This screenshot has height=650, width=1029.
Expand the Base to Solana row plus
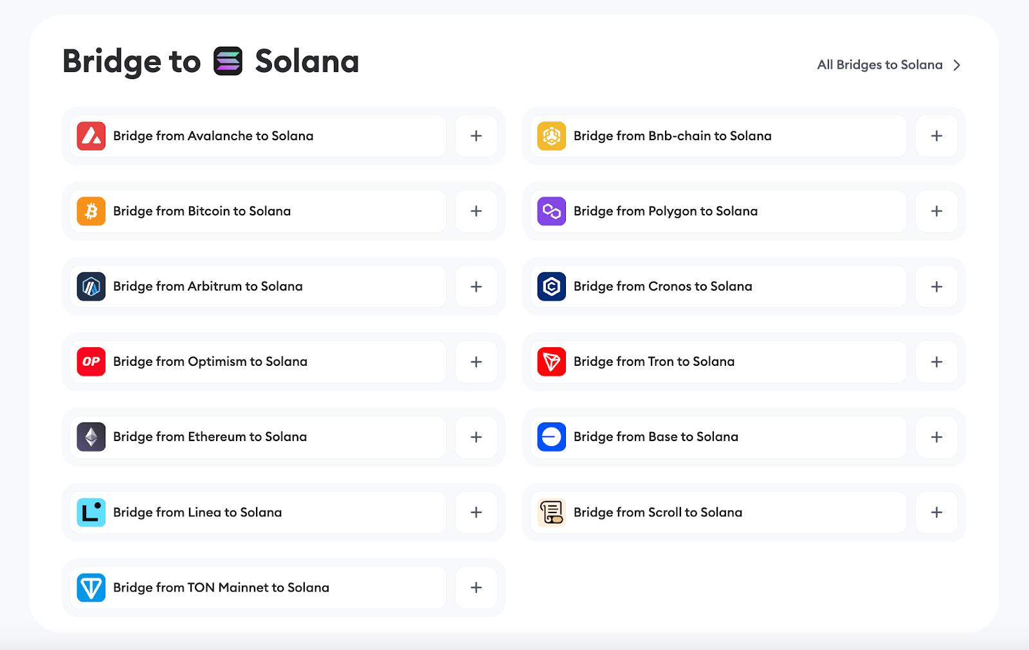coord(937,437)
